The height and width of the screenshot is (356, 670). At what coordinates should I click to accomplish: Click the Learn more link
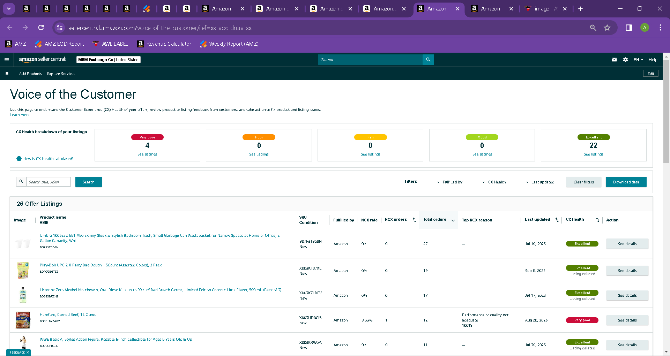(20, 115)
